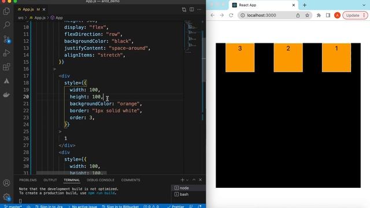Switch to the OUTPUT panel tab
The image size is (370, 208).
(50, 180)
